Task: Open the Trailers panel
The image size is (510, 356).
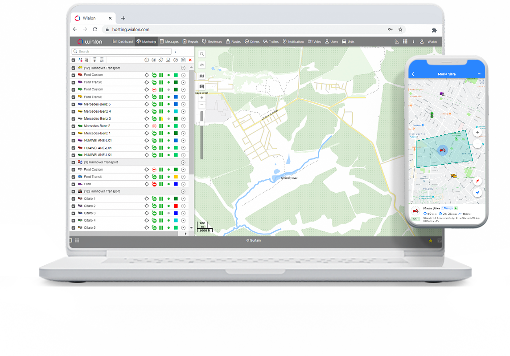Action: pyautogui.click(x=271, y=41)
